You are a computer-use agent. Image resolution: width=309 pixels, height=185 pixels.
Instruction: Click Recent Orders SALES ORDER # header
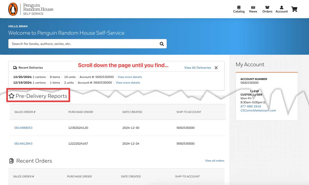(x=23, y=177)
